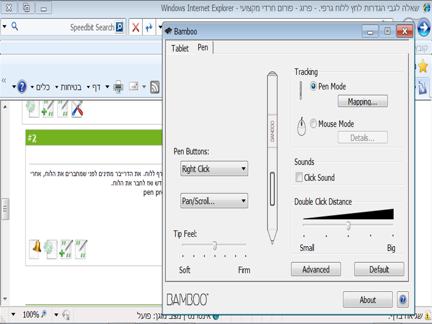Click the Mapping... button
Screen dimensions: 432x324
point(363,101)
